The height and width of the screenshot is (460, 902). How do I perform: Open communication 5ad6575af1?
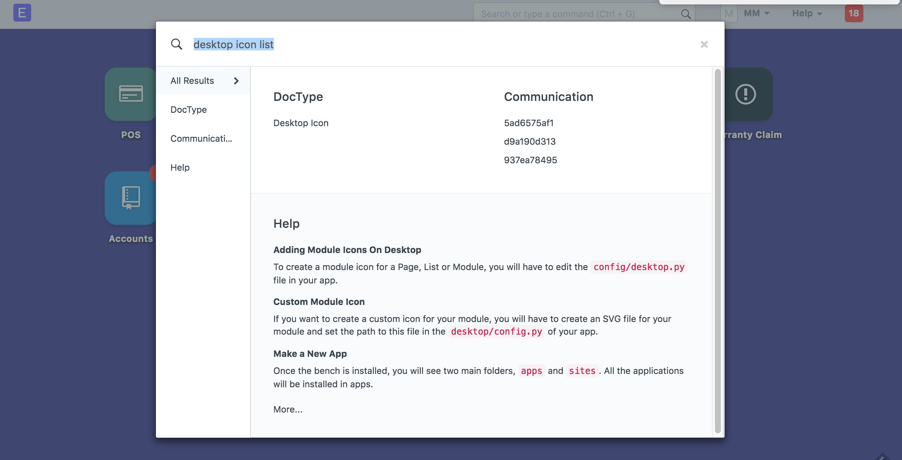(529, 123)
